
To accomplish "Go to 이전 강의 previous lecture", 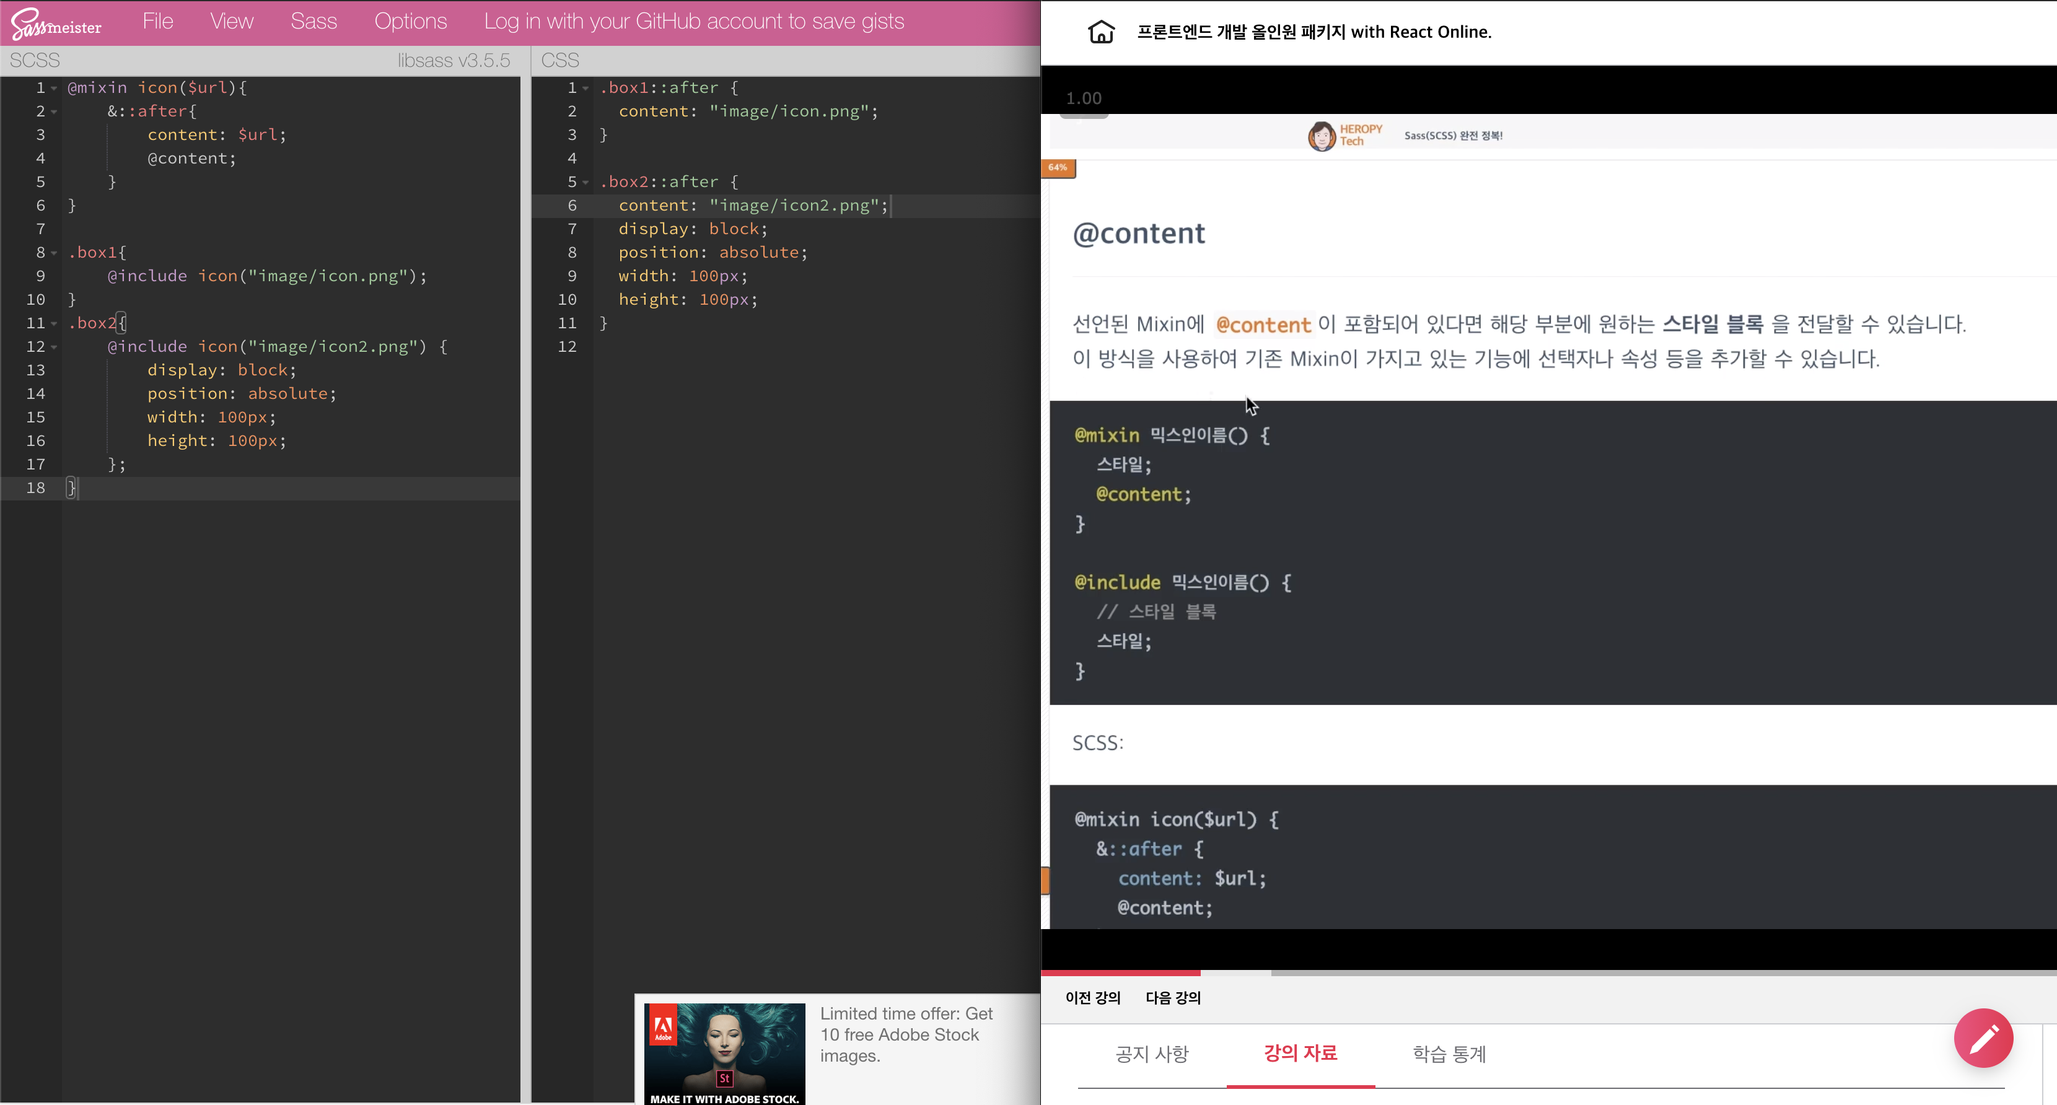I will pyautogui.click(x=1092, y=997).
